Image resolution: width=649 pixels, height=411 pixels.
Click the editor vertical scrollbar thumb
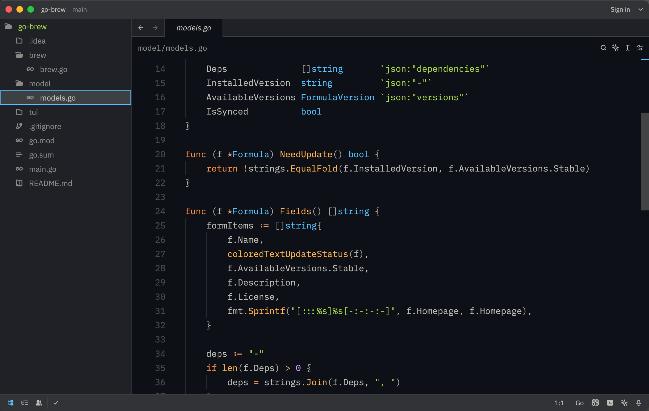[645, 161]
